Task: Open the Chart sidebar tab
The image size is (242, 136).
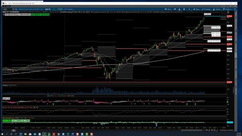Action: click(x=236, y=56)
